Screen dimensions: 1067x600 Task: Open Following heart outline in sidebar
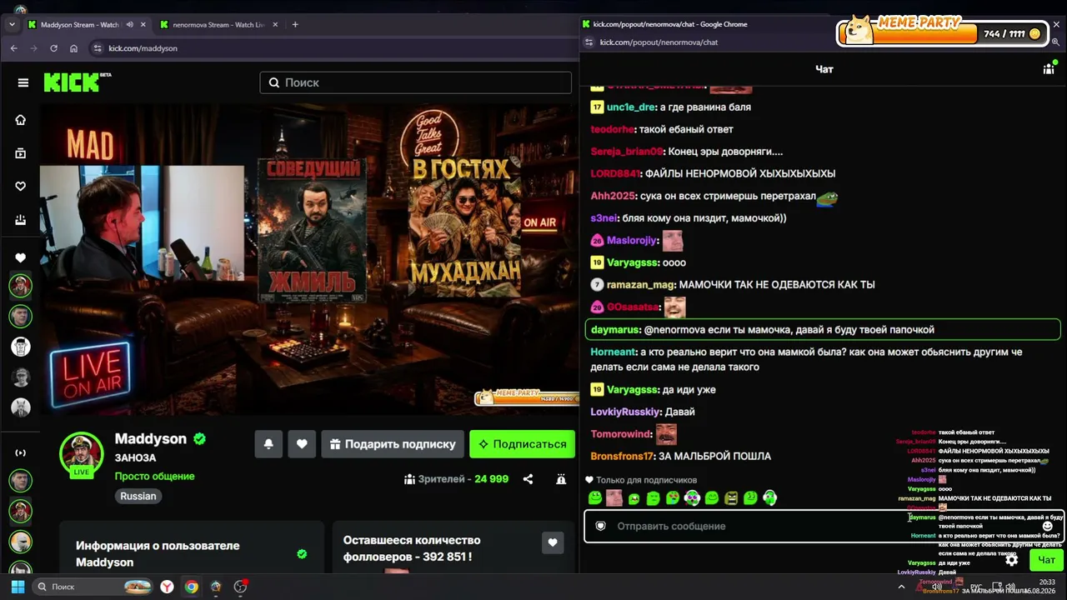(x=21, y=187)
